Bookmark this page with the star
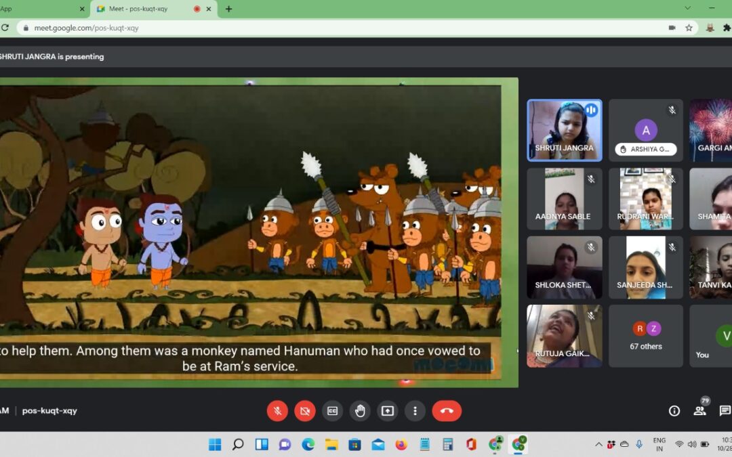Screen dimensions: 732x457 point(689,28)
